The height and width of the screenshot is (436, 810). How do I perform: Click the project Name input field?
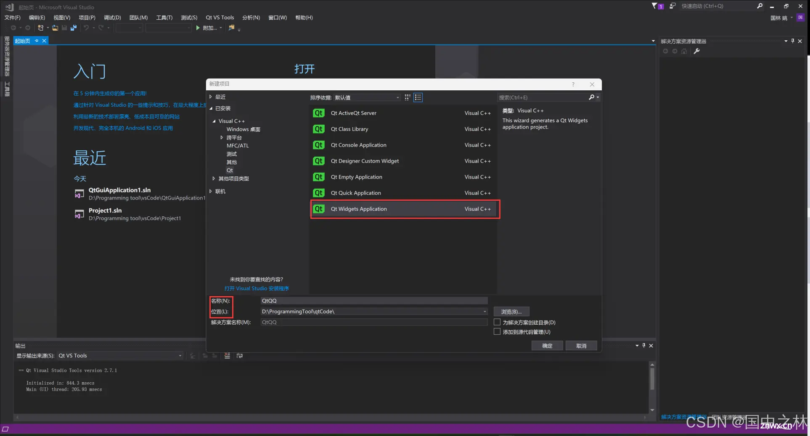click(x=374, y=301)
